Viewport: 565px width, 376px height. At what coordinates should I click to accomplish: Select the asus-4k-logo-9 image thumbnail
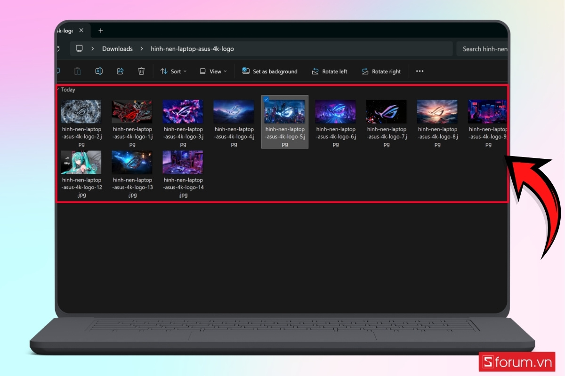point(487,111)
